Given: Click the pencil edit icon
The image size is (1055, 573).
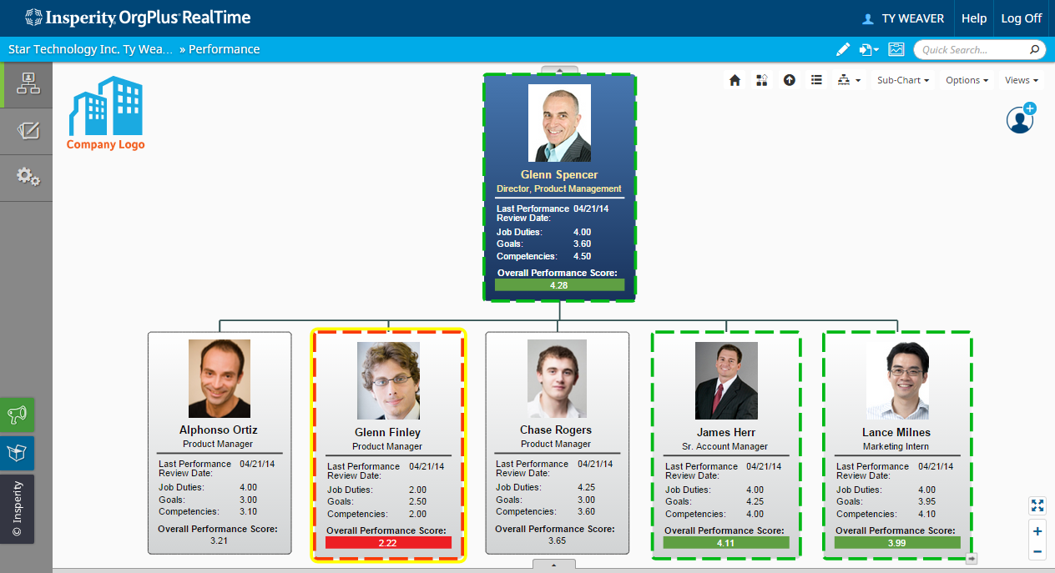Looking at the screenshot, I should tap(843, 50).
